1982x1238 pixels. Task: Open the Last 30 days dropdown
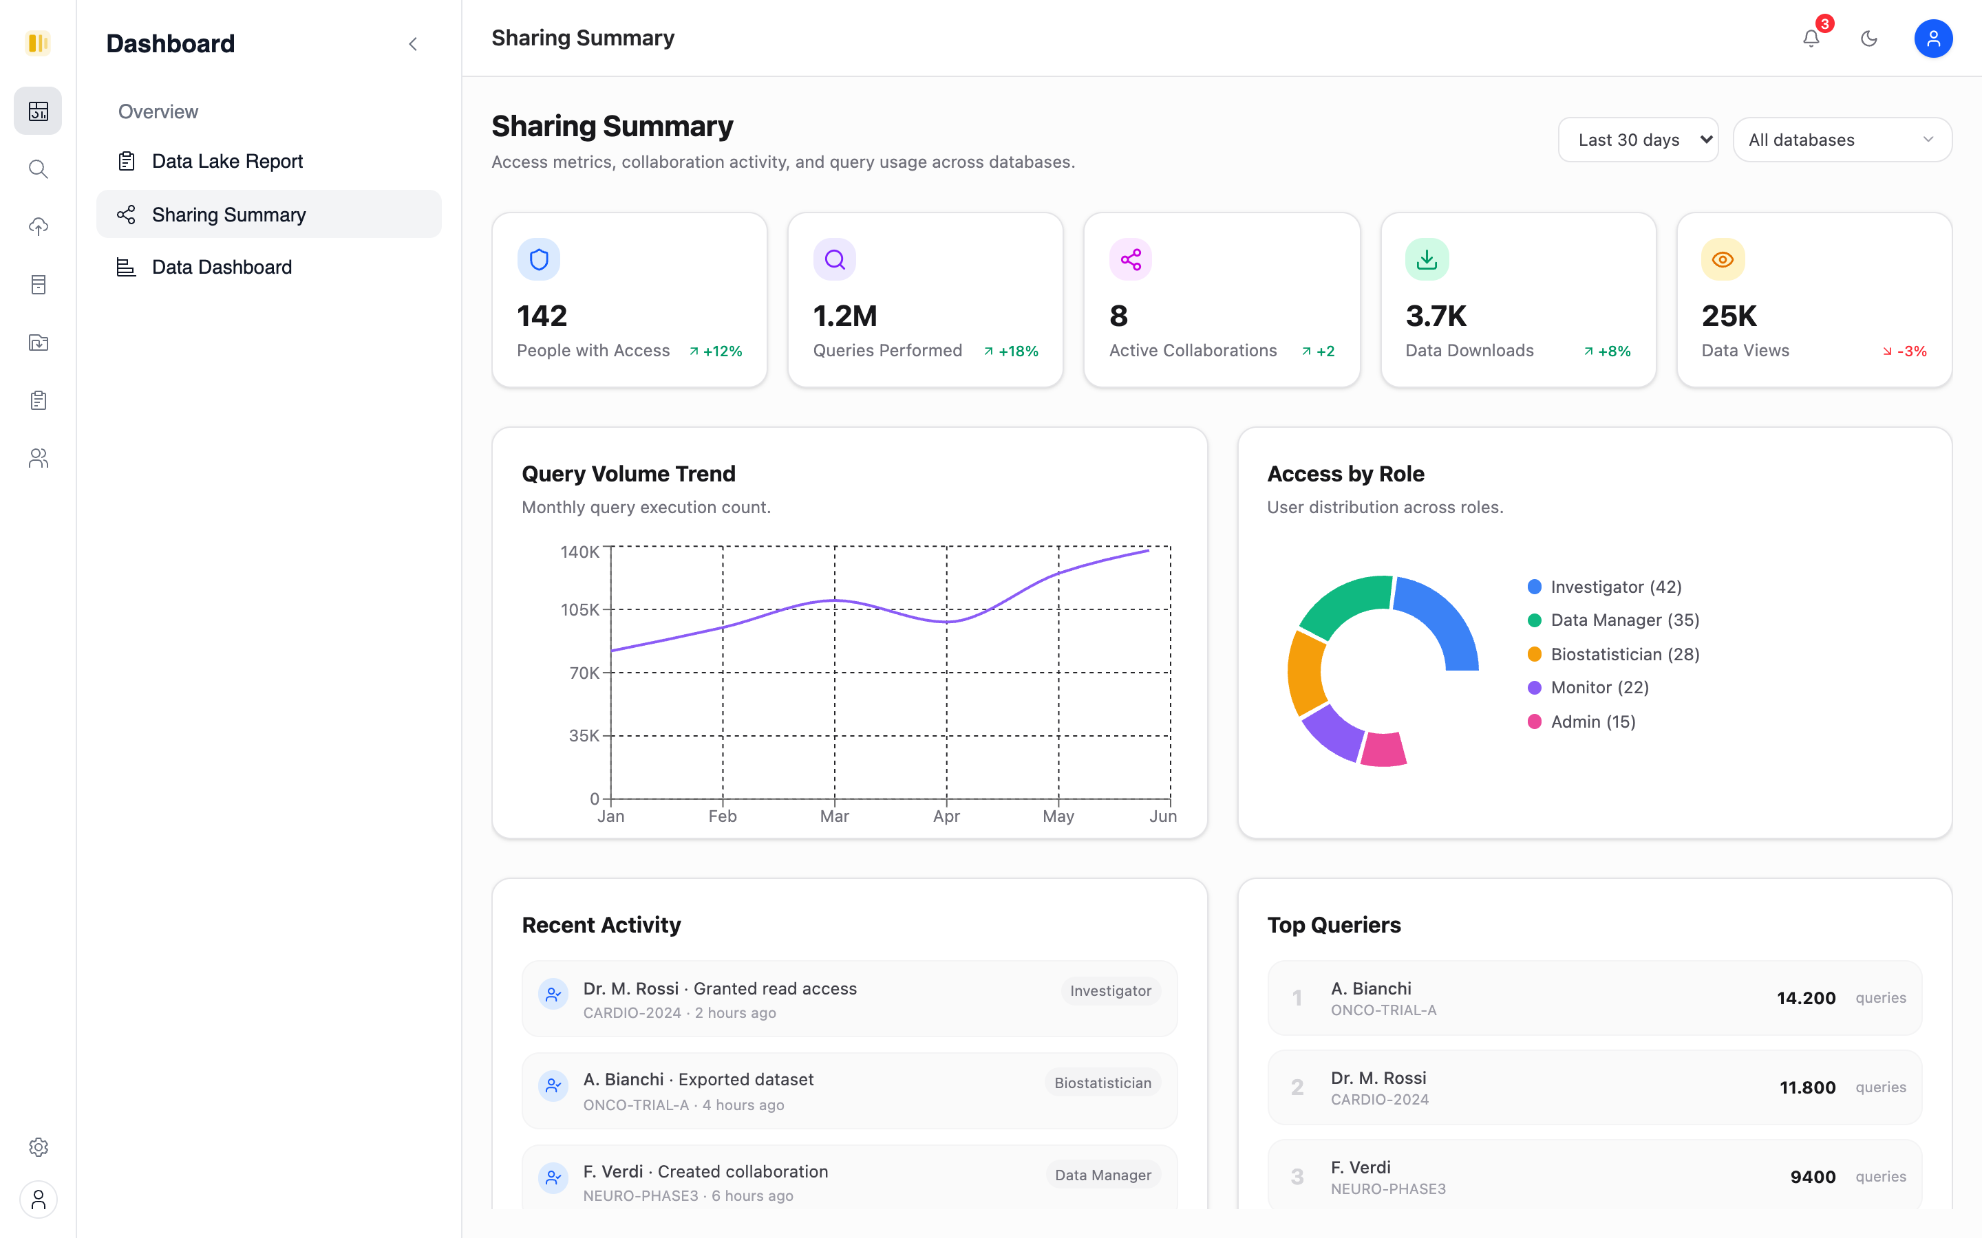pyautogui.click(x=1638, y=140)
